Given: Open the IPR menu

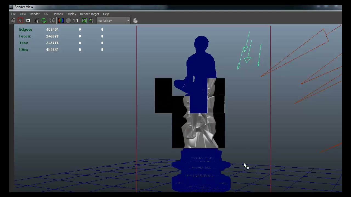Looking at the screenshot, I should pos(46,14).
